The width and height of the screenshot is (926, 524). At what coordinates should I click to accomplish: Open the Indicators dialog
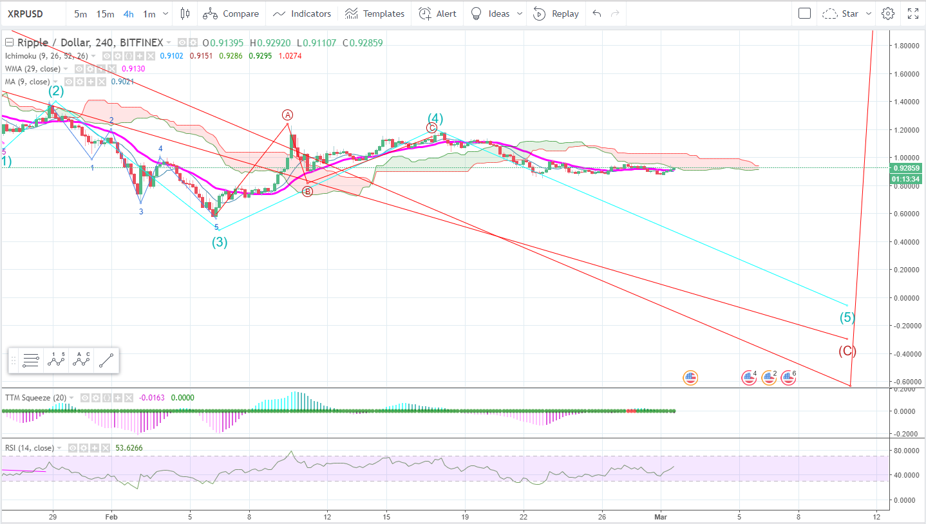tap(301, 14)
